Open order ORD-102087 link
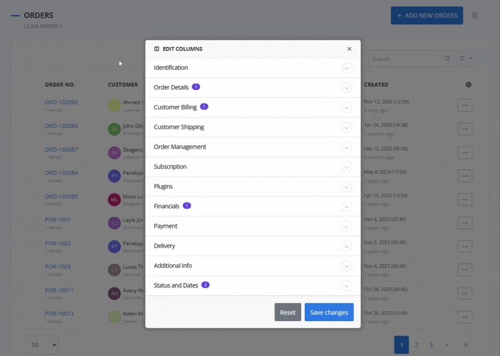 point(61,149)
